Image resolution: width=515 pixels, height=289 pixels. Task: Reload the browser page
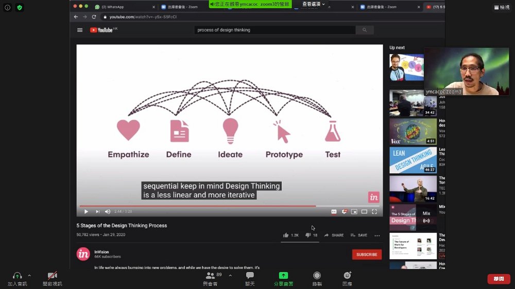point(94,17)
